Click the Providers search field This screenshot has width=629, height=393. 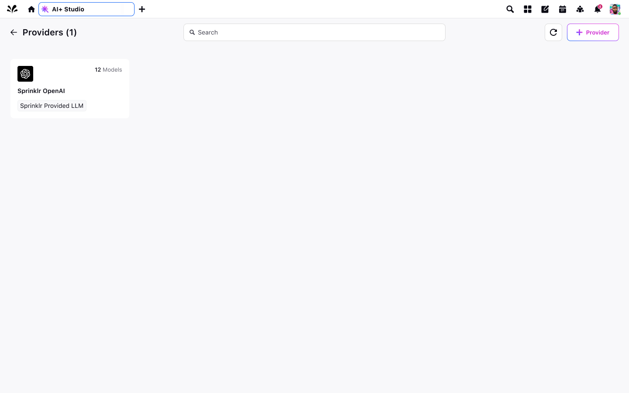pyautogui.click(x=314, y=32)
